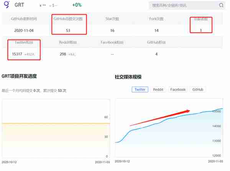Switch to the Reddit tab
Viewport: 230px width, 171px height.
158,89
